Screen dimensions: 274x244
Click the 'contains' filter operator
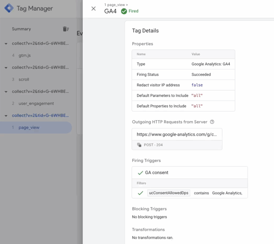(201, 193)
